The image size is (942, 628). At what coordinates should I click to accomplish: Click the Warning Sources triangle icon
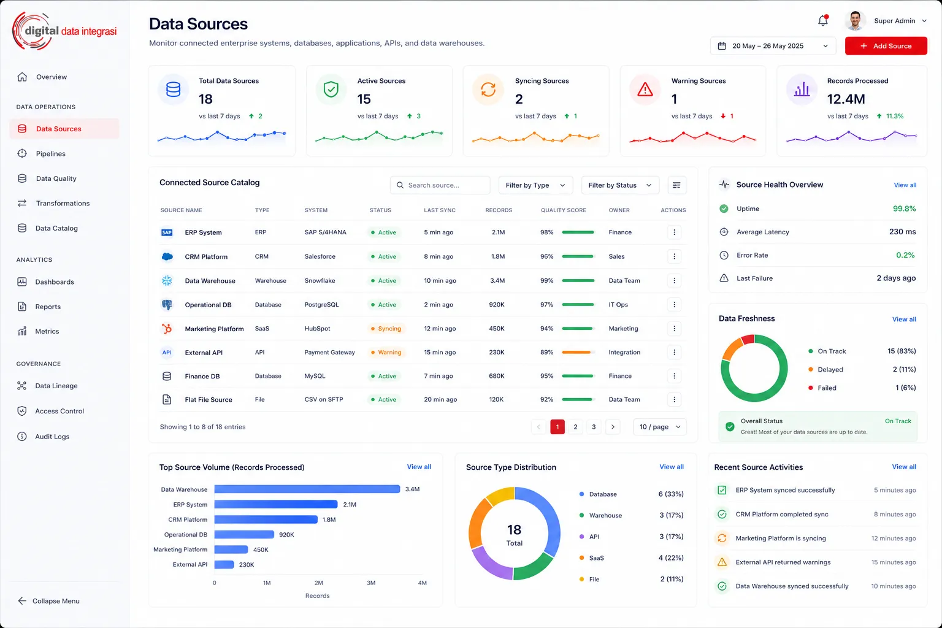pyautogui.click(x=645, y=90)
